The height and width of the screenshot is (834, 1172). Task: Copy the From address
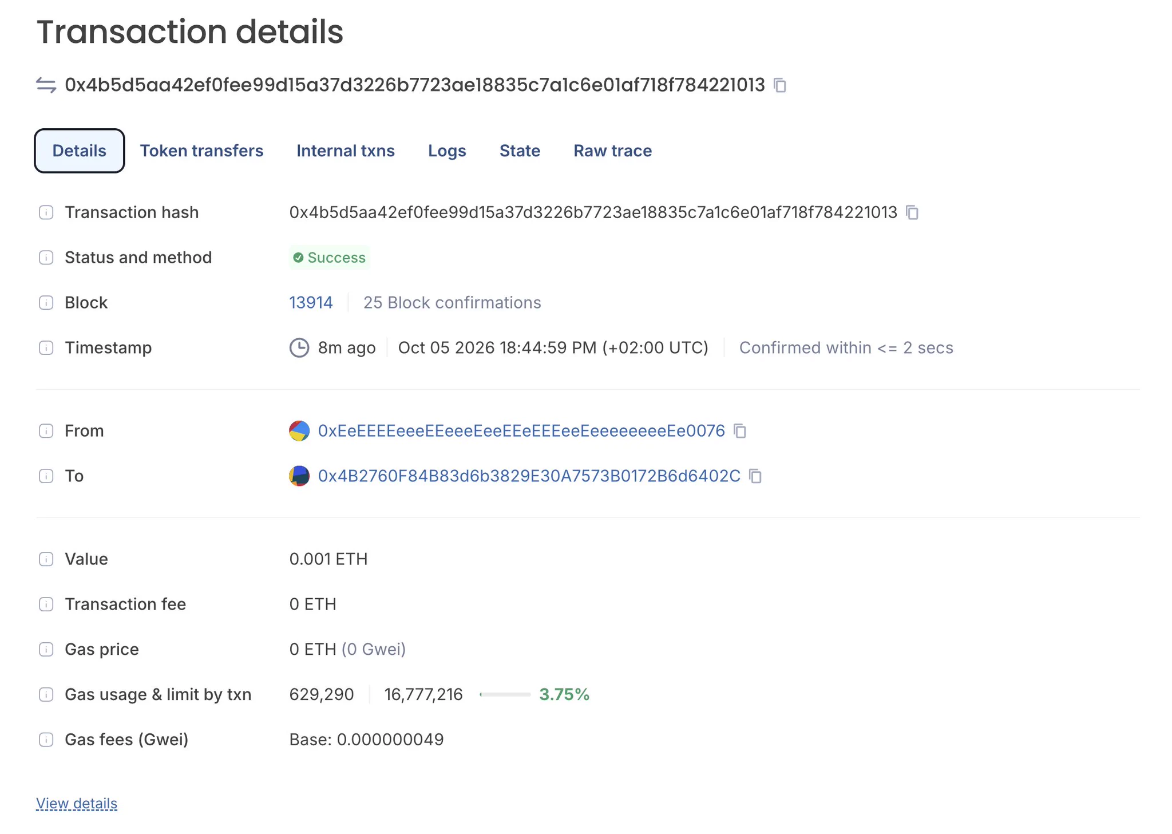(x=740, y=430)
